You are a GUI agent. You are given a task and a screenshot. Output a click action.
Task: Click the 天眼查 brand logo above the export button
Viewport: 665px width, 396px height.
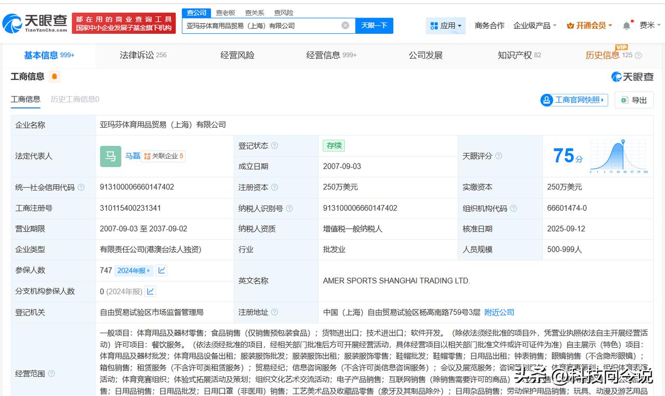tap(632, 77)
